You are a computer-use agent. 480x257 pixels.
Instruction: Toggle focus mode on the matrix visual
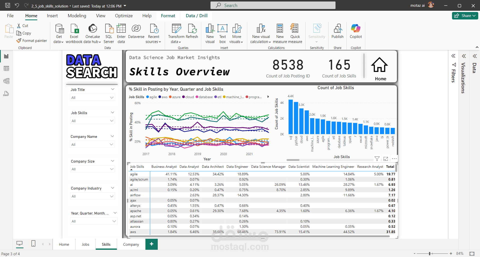(x=385, y=159)
